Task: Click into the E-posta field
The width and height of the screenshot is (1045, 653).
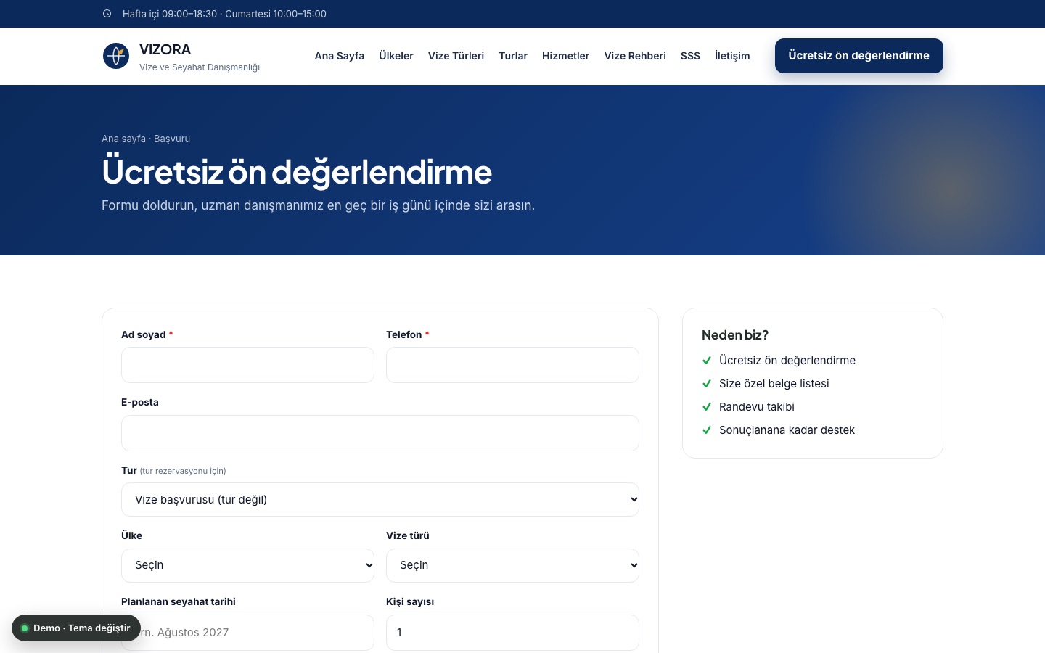Action: tap(380, 433)
